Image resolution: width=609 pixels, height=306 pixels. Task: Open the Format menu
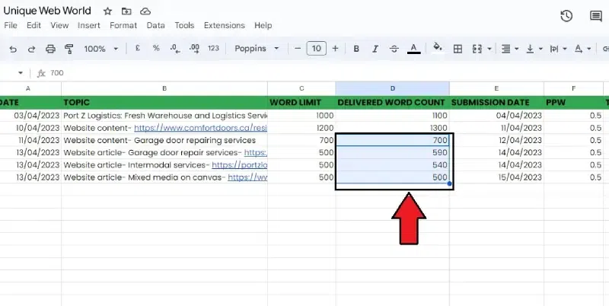coord(123,25)
